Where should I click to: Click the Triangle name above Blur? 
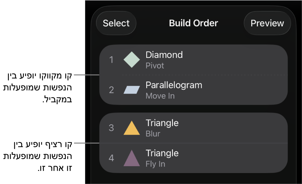(x=162, y=123)
